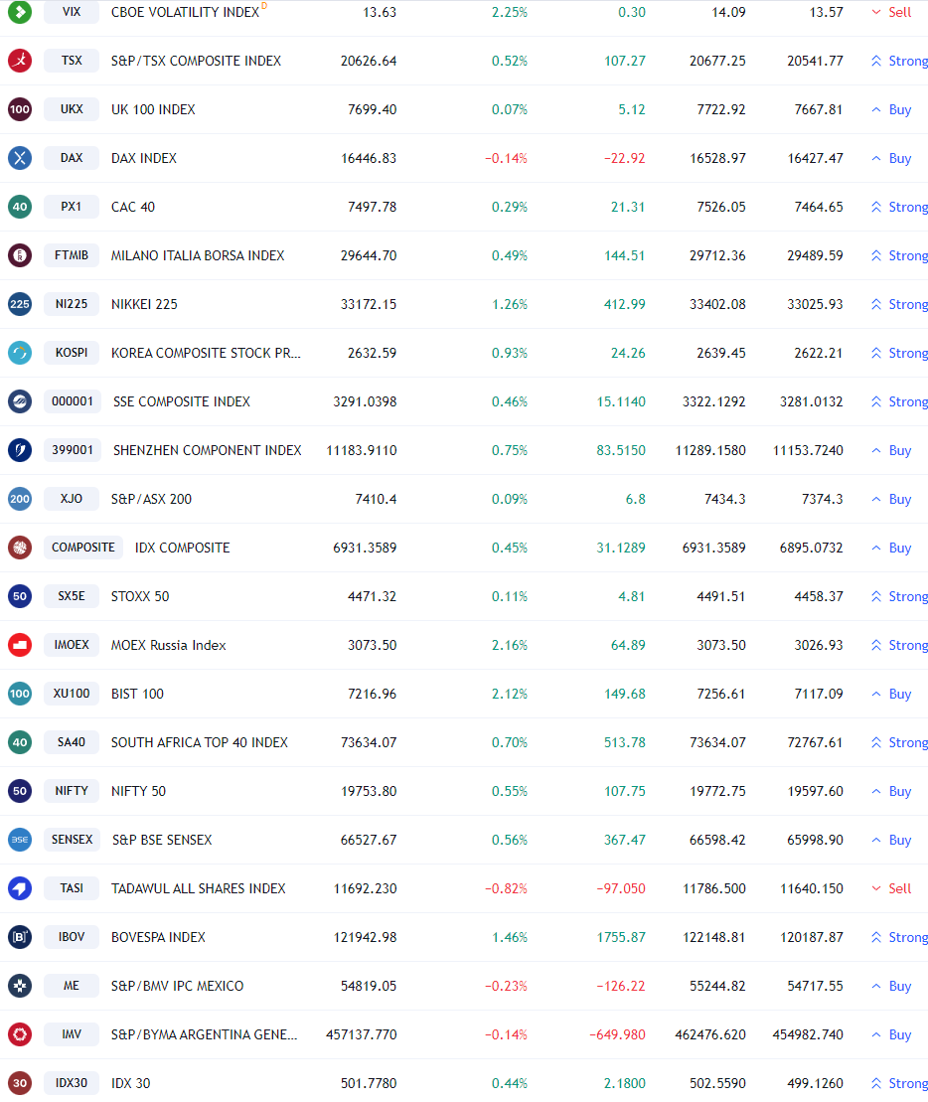Click the VIX volatility index logo icon
This screenshot has height=1102, width=928.
(x=20, y=12)
